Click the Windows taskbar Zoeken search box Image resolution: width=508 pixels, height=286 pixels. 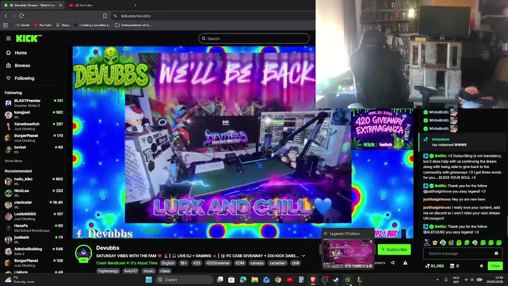pyautogui.click(x=184, y=280)
